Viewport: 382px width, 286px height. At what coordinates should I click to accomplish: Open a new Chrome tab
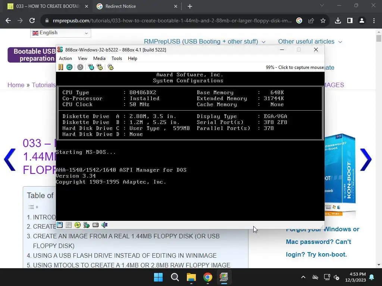click(190, 6)
